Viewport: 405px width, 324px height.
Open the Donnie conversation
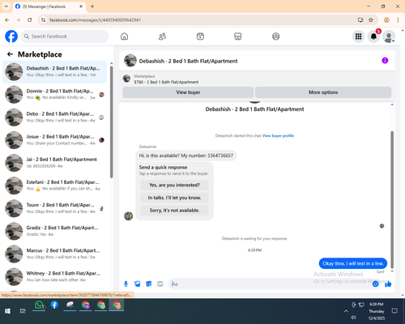[x=54, y=94]
